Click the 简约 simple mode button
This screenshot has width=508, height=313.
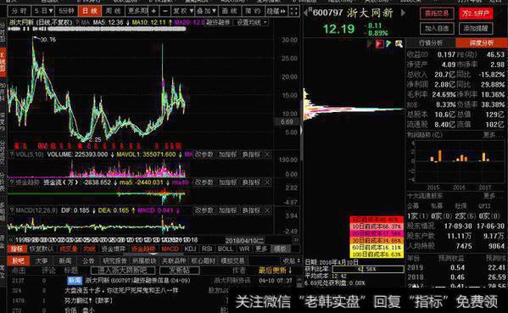[x=253, y=11]
